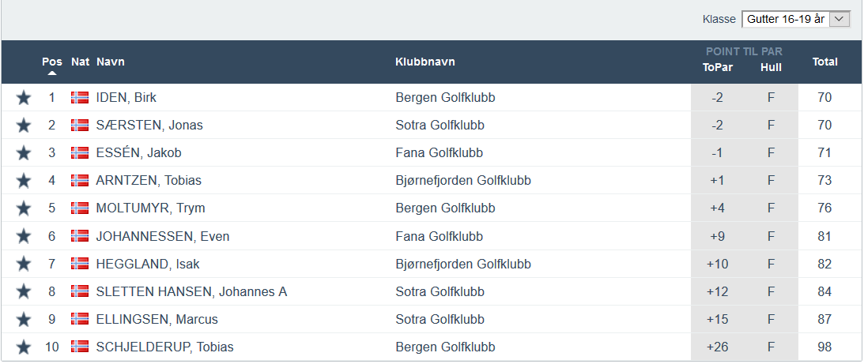864x364 pixels.
Task: Click player name SÆRSTEN, Jonas
Action: tap(149, 126)
